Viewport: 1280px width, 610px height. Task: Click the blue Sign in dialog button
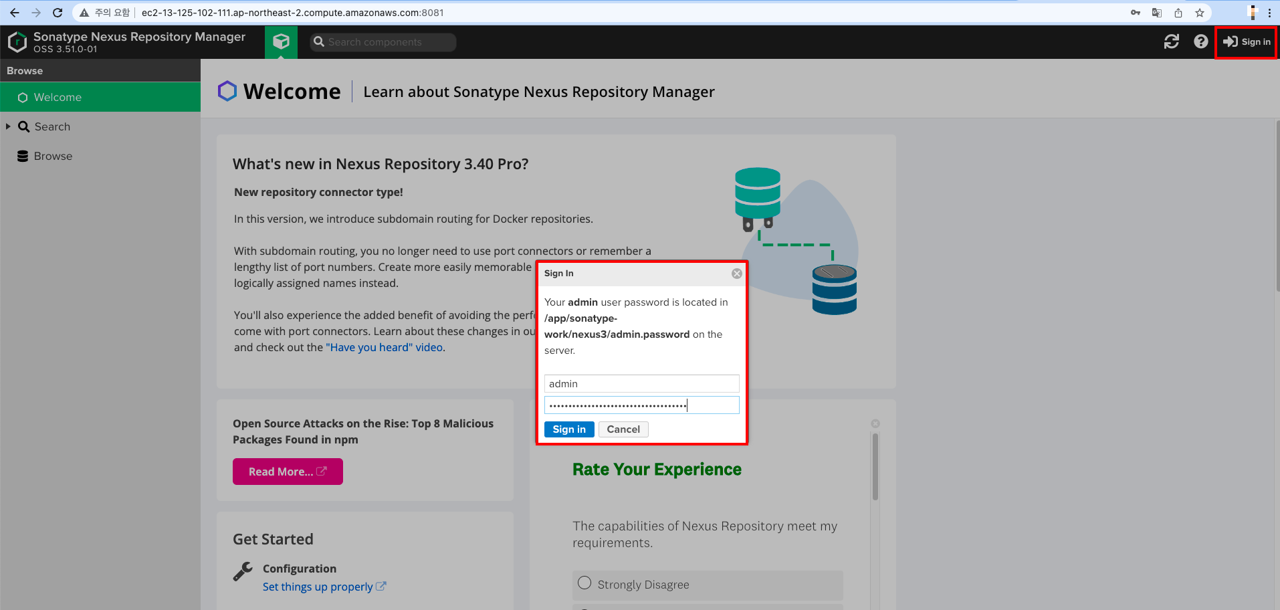569,429
